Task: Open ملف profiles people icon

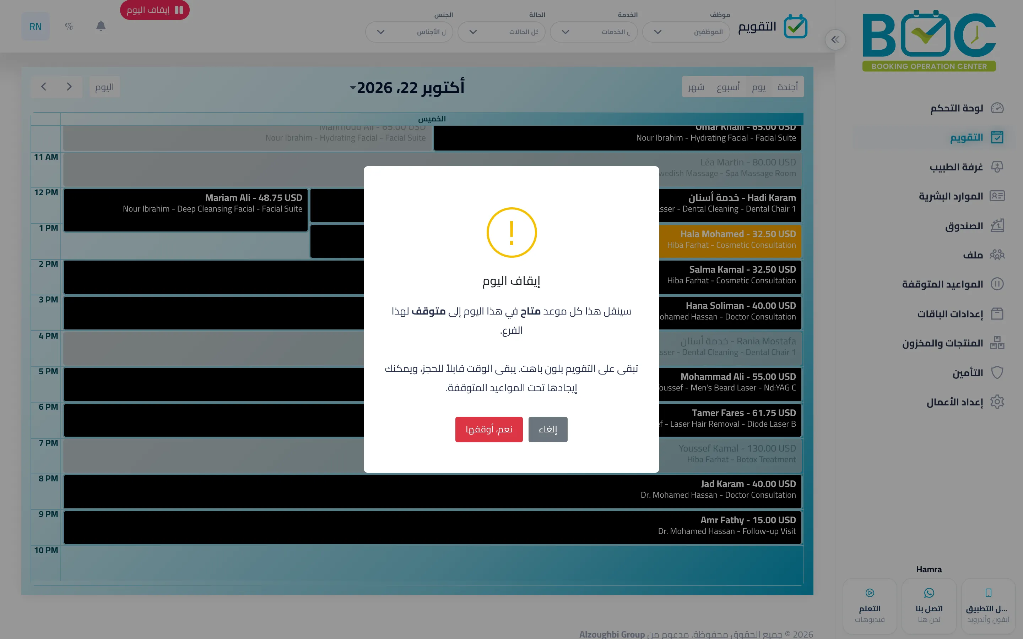Action: (997, 255)
